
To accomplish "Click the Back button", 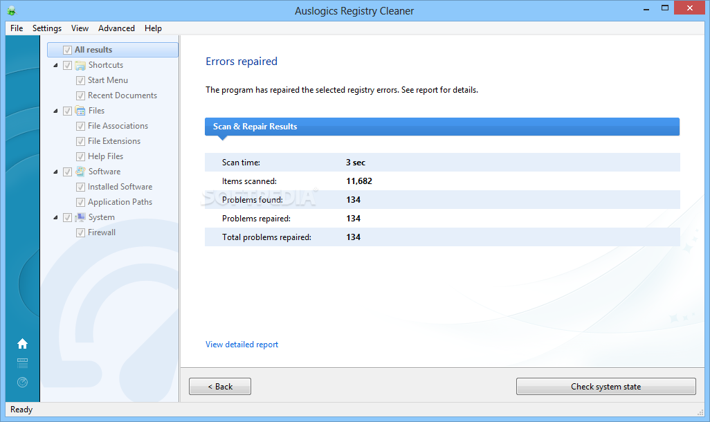I will (x=220, y=386).
